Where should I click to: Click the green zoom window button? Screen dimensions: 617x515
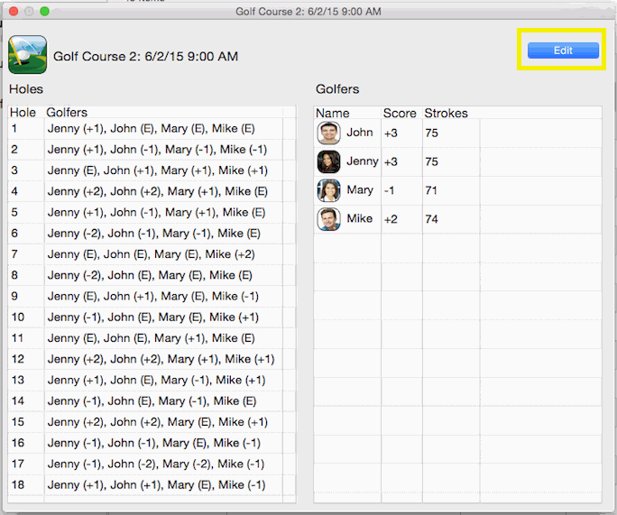click(x=44, y=12)
